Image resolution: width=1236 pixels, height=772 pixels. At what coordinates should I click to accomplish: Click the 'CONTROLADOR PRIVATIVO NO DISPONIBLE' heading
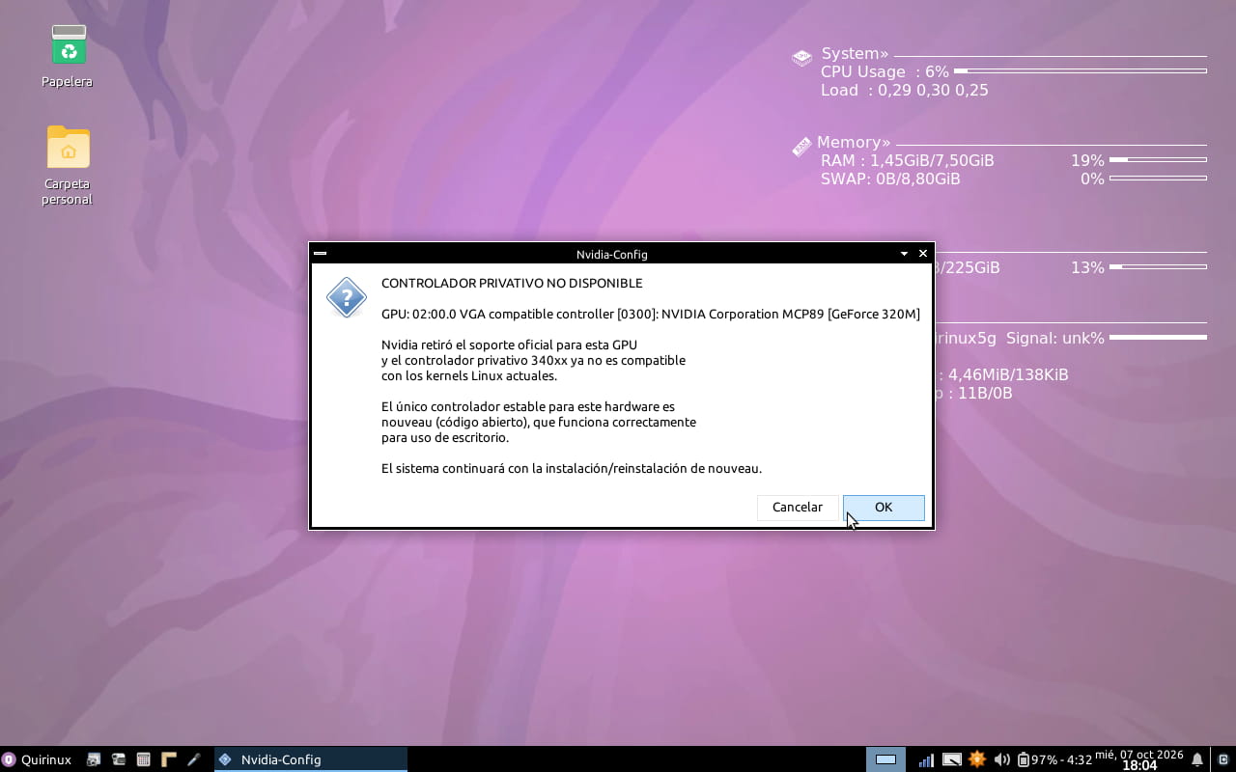(x=512, y=284)
